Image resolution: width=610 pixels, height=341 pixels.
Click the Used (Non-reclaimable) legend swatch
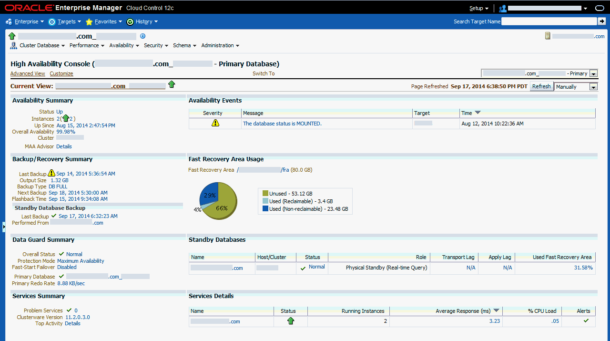265,209
